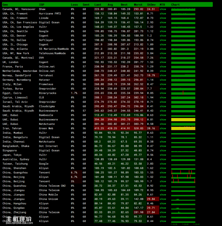Click the Chart column header

[x=176, y=5]
